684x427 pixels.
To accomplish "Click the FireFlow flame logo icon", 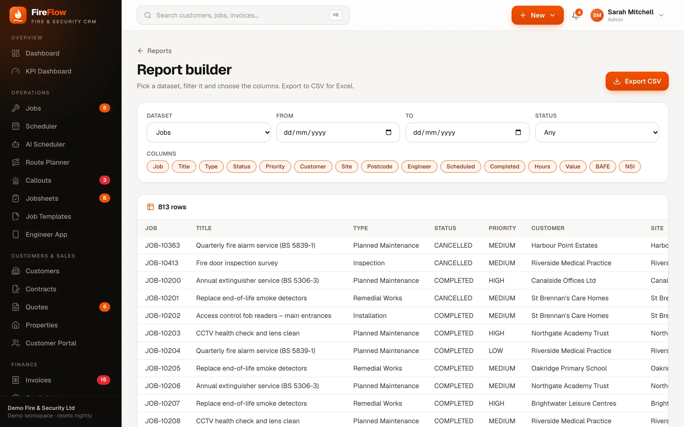I will (x=18, y=15).
